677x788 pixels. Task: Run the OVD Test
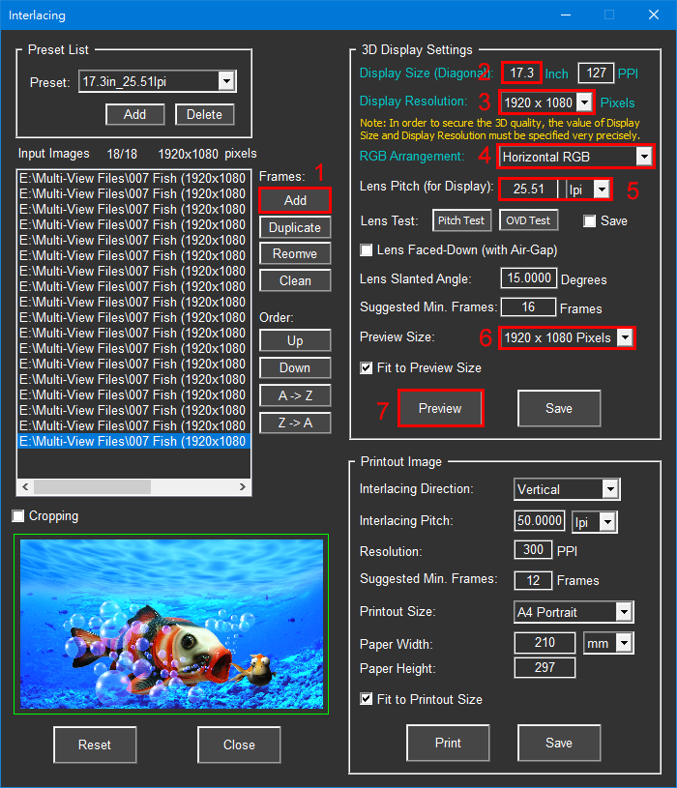tap(528, 220)
